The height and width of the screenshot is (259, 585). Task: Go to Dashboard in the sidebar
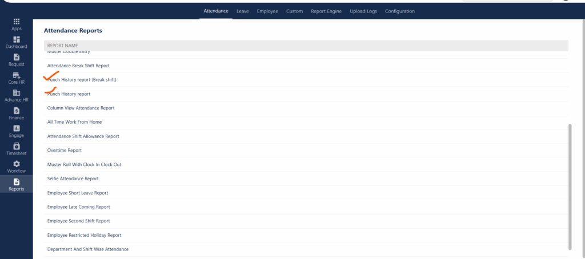16,39
